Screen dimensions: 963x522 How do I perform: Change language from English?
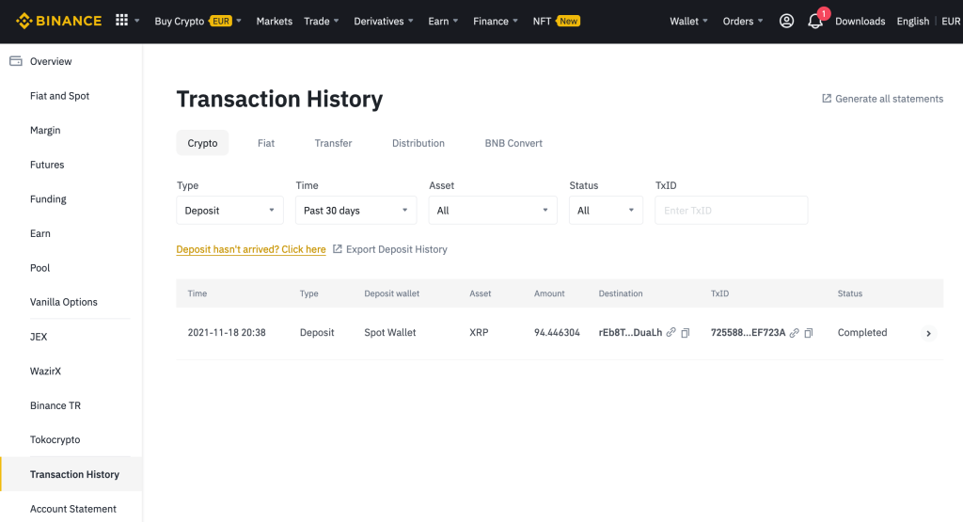click(x=912, y=21)
